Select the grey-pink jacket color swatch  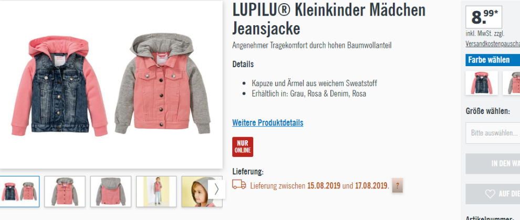512,83
